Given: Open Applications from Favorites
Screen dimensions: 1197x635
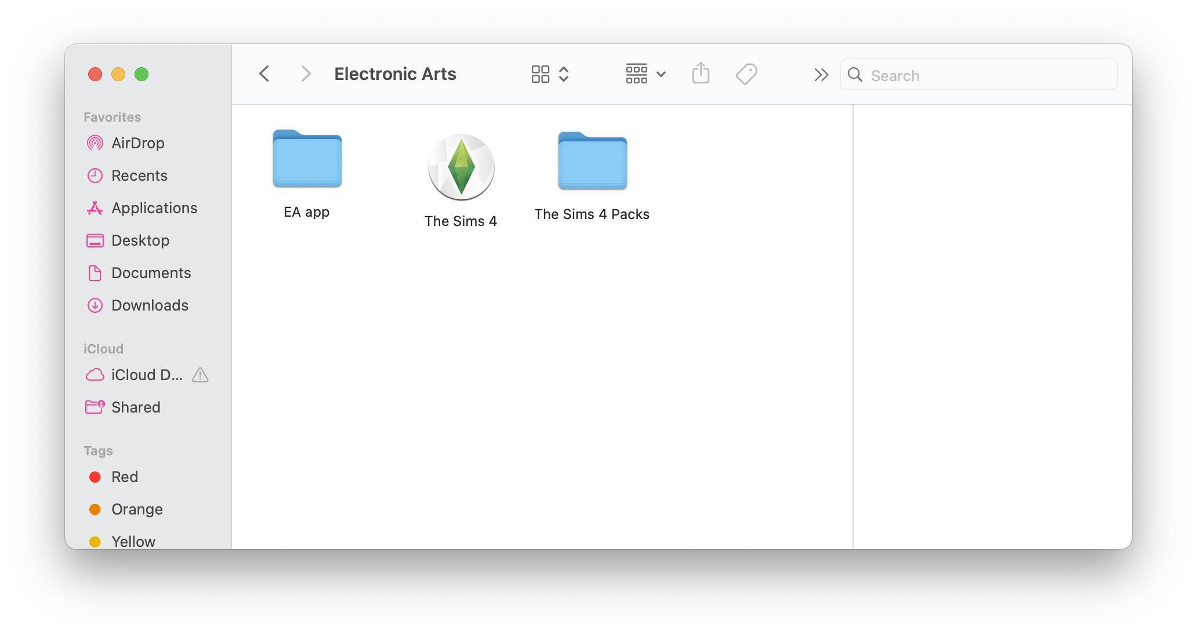Looking at the screenshot, I should 154,208.
